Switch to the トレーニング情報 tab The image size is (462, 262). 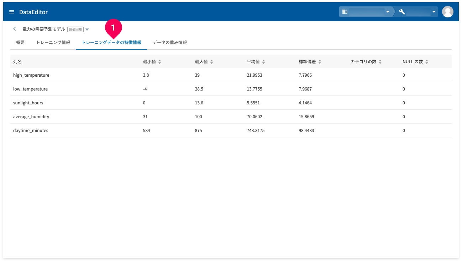(x=53, y=43)
